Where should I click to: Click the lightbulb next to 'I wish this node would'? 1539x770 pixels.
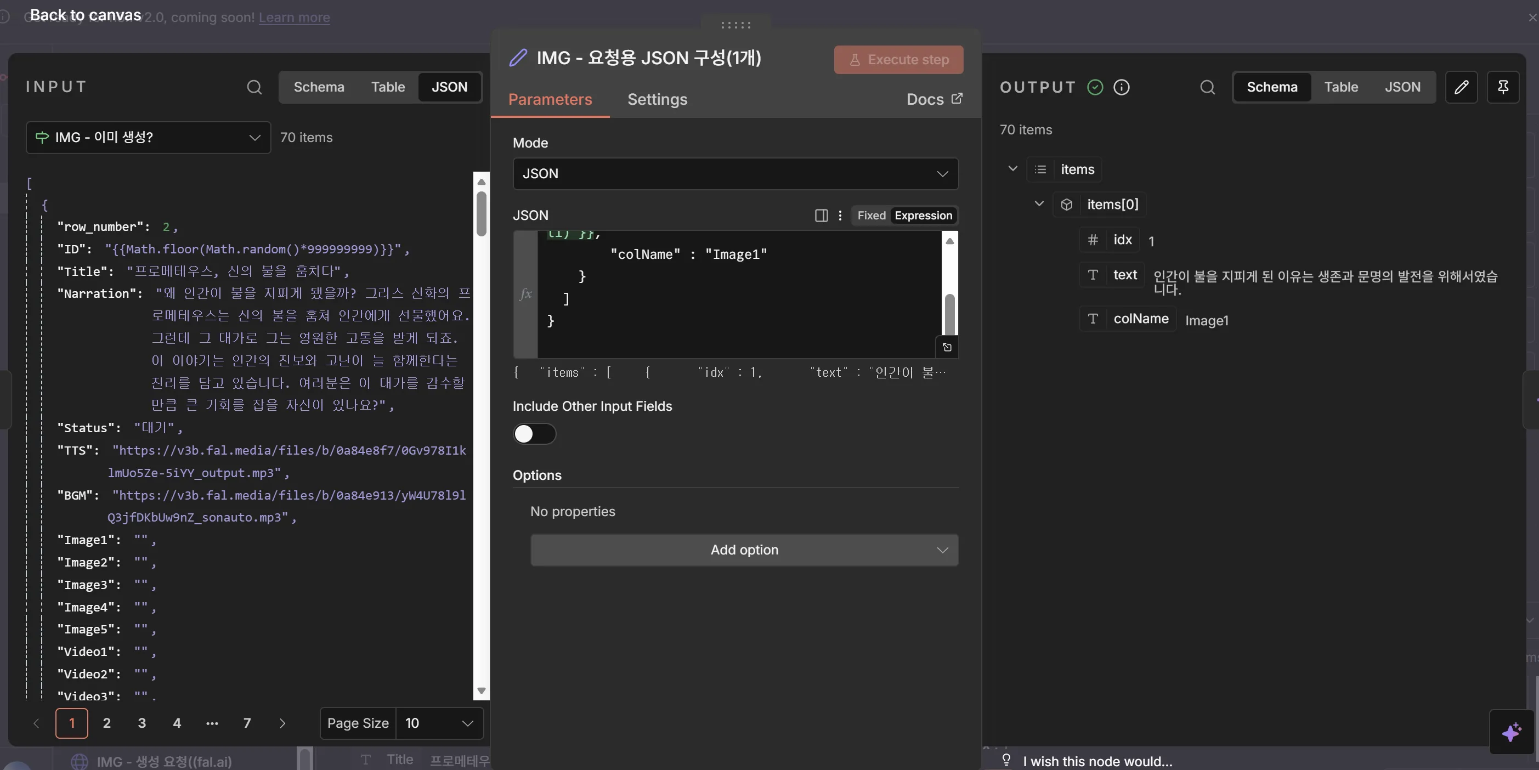[x=1005, y=761]
